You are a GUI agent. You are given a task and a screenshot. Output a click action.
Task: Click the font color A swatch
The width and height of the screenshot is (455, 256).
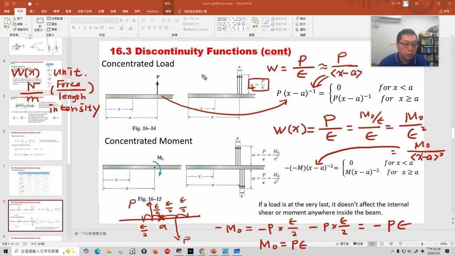(x=130, y=28)
